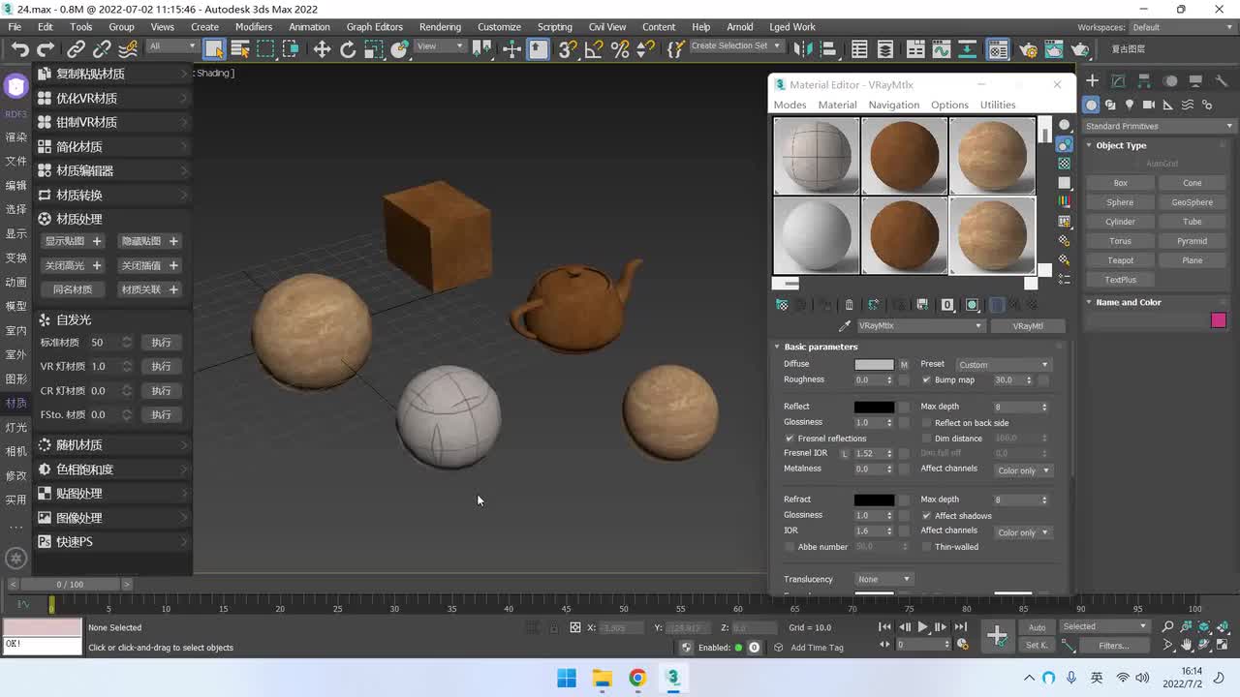Disable the Fresnel reflections checkbox
This screenshot has width=1240, height=697.
(790, 439)
